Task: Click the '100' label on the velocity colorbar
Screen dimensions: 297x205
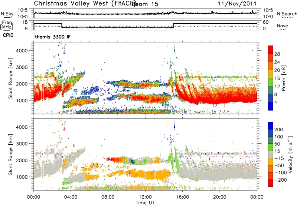Action: [279, 137]
